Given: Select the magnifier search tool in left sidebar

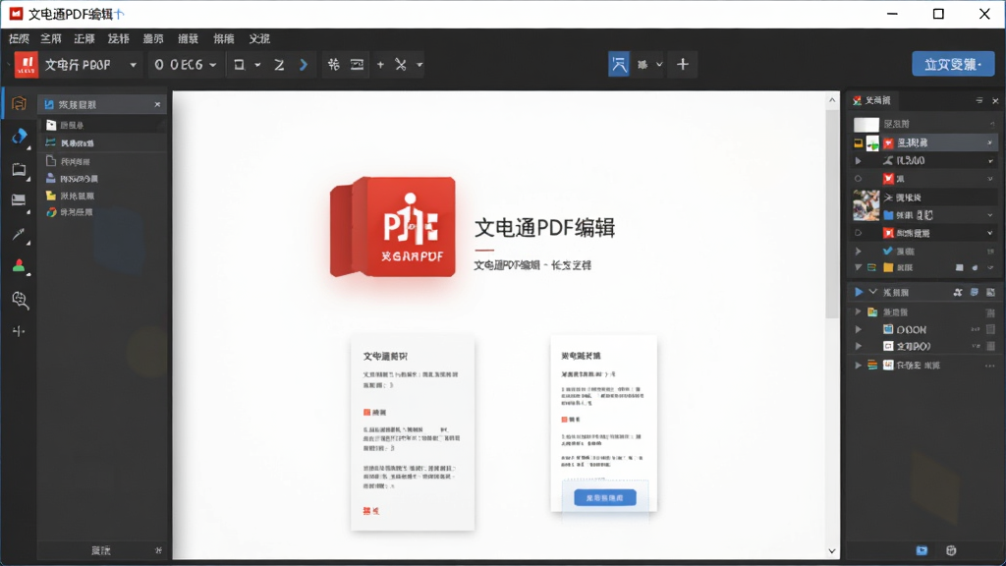Looking at the screenshot, I should click(20, 300).
